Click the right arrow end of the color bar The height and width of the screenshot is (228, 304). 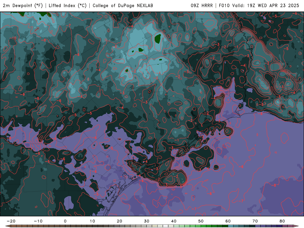coord(296,226)
